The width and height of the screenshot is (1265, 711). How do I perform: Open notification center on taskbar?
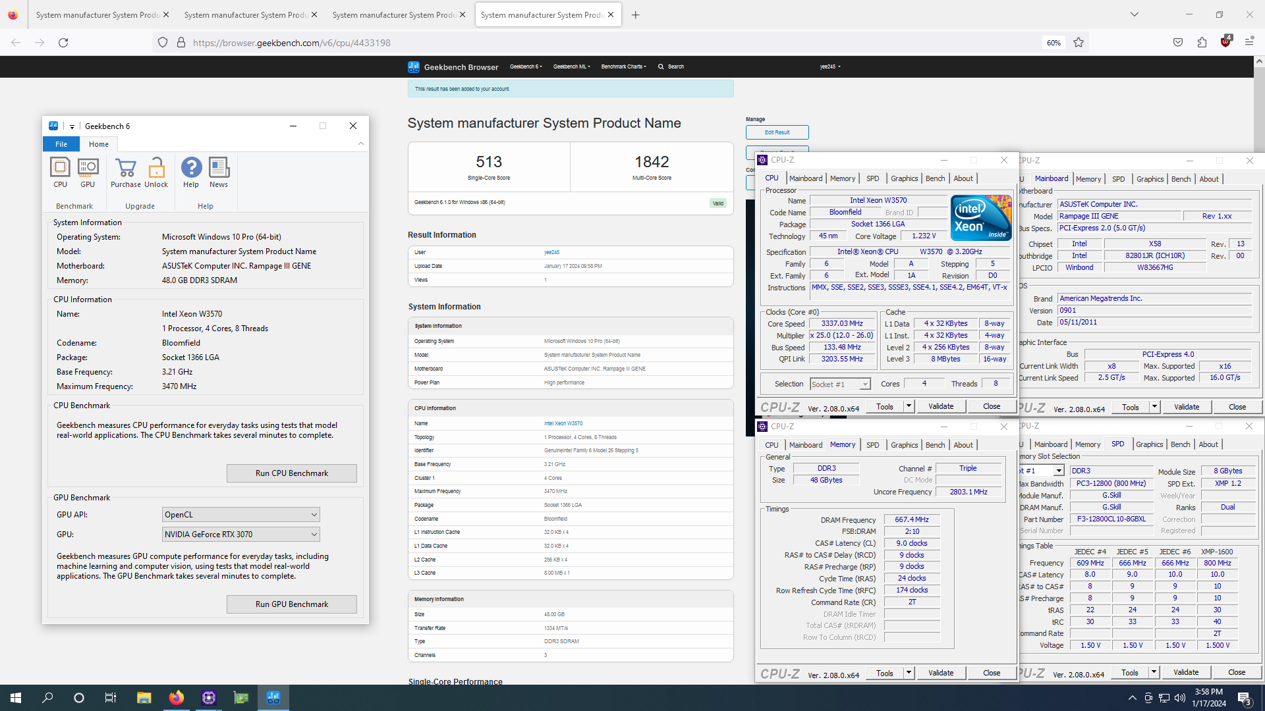point(1245,698)
